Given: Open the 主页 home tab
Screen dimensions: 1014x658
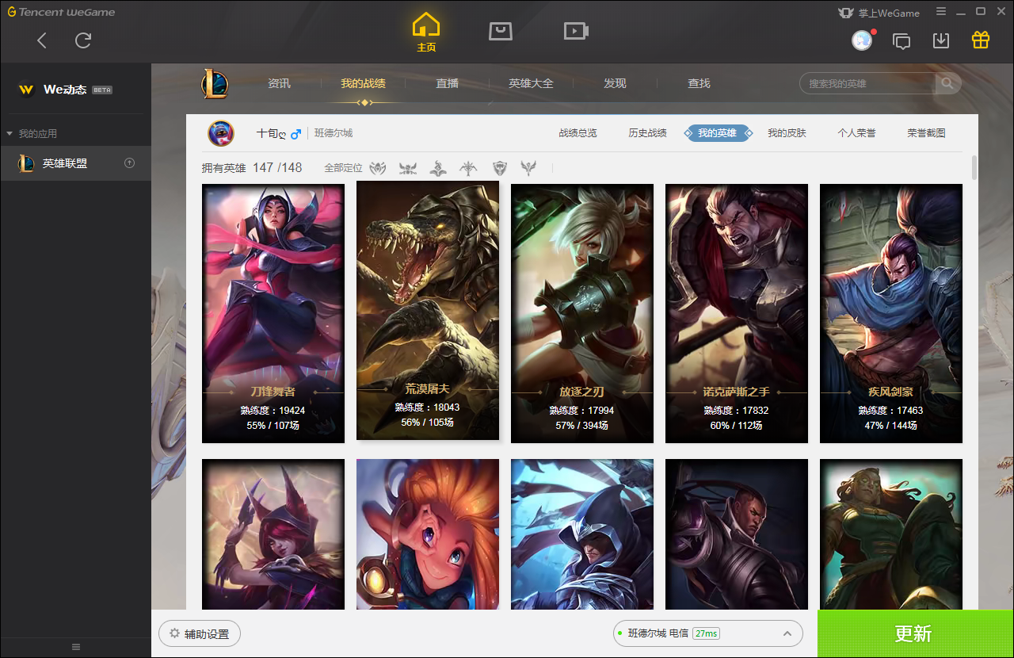Looking at the screenshot, I should tap(426, 33).
